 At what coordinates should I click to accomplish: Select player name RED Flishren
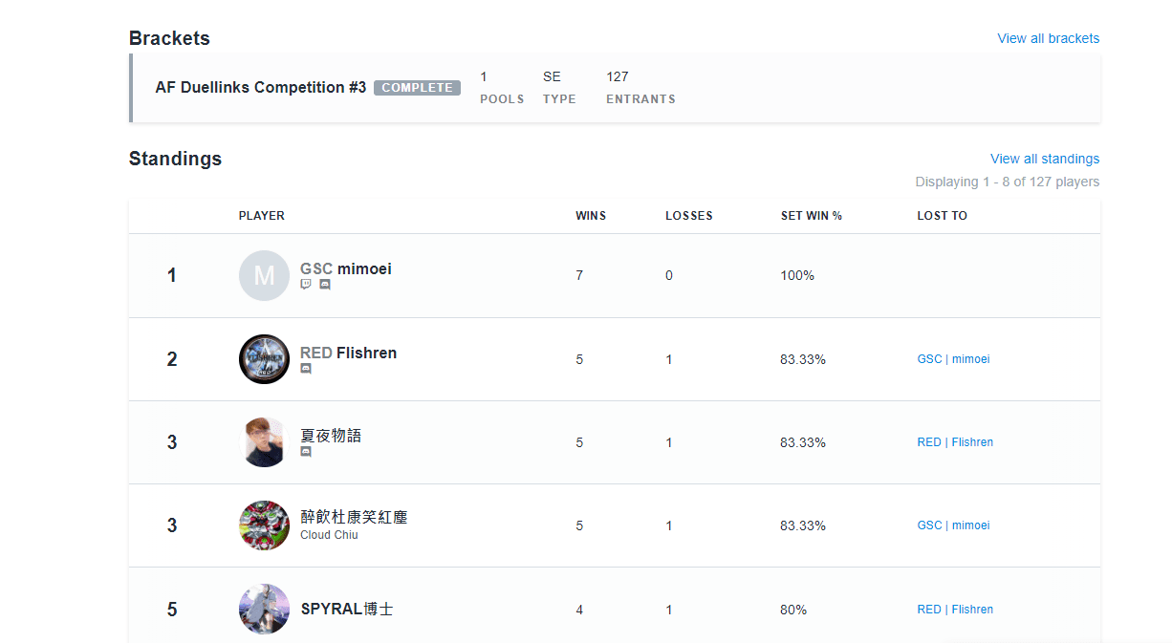click(x=348, y=354)
